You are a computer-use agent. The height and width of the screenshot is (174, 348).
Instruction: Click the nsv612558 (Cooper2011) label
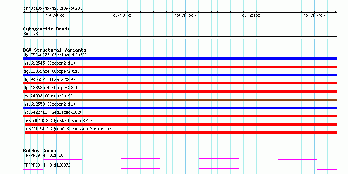point(49,104)
